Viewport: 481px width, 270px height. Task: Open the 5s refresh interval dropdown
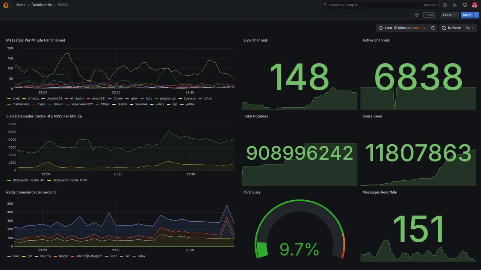click(x=470, y=28)
